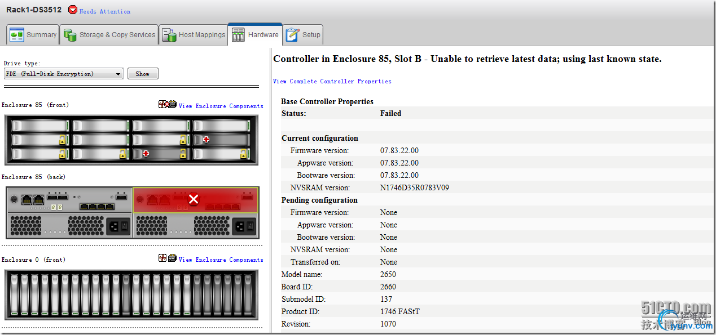The height and width of the screenshot is (335, 716).
Task: Select the Hardware tab
Action: click(x=255, y=34)
